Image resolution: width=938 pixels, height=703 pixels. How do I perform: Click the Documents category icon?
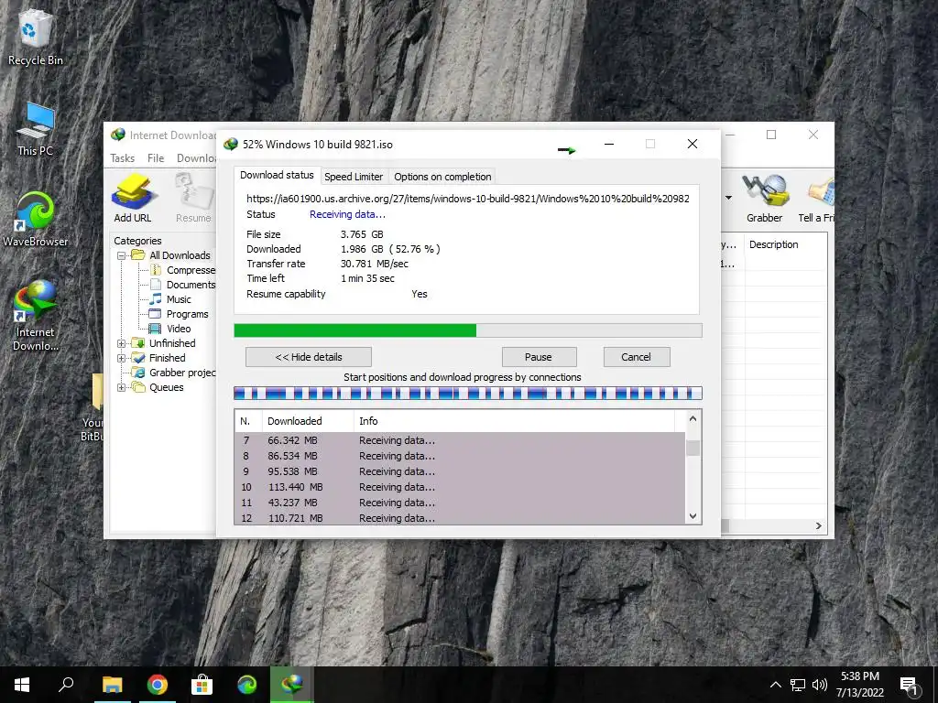(x=156, y=285)
